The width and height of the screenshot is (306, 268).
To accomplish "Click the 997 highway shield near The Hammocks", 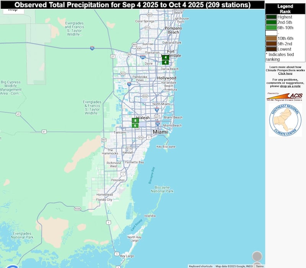I will pos(104,140).
